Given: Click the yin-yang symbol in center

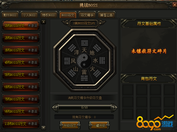Looking at the screenshot, I should coord(84,61).
